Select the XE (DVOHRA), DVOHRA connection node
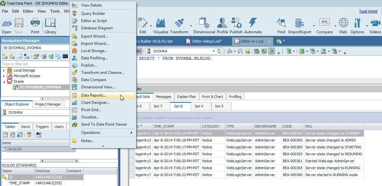The image size is (382, 186). (41, 87)
